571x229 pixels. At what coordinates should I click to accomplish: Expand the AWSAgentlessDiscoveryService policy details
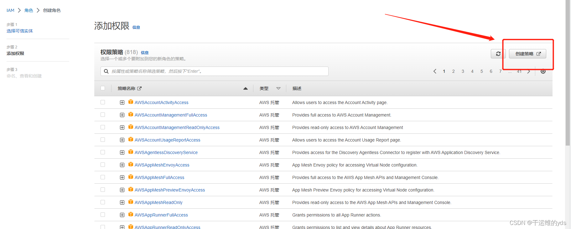(122, 152)
